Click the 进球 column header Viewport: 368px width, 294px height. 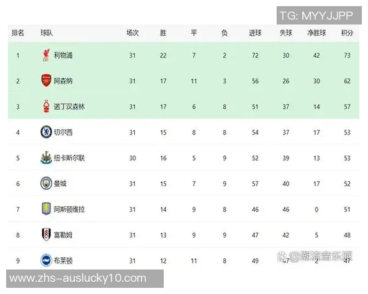(255, 33)
